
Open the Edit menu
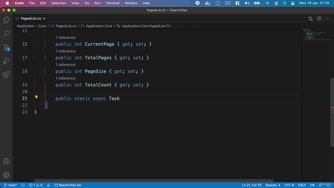(43, 3)
